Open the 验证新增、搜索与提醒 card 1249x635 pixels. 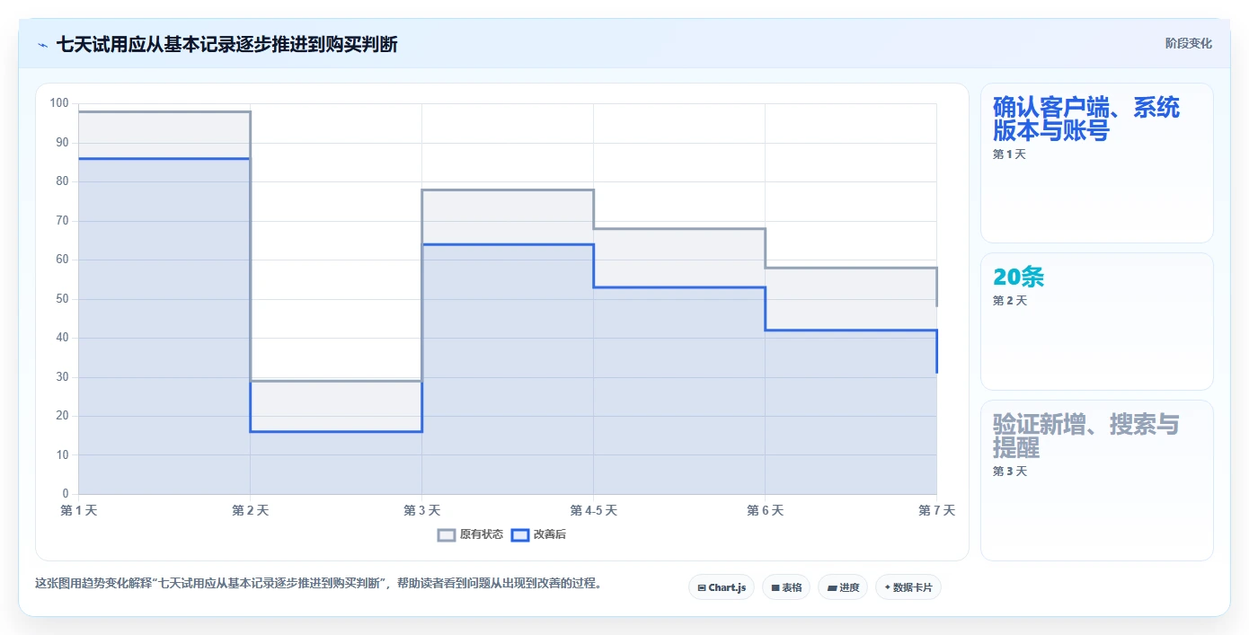coord(1097,481)
